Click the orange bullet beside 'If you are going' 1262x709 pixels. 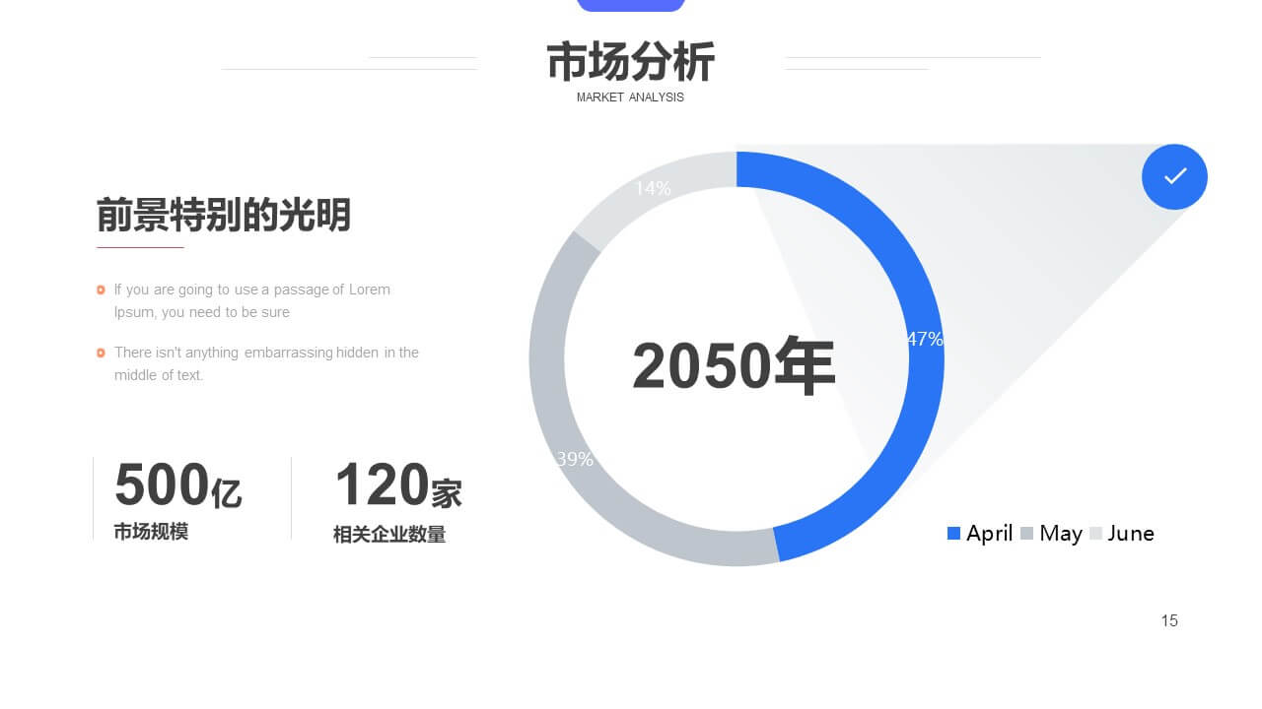101,290
